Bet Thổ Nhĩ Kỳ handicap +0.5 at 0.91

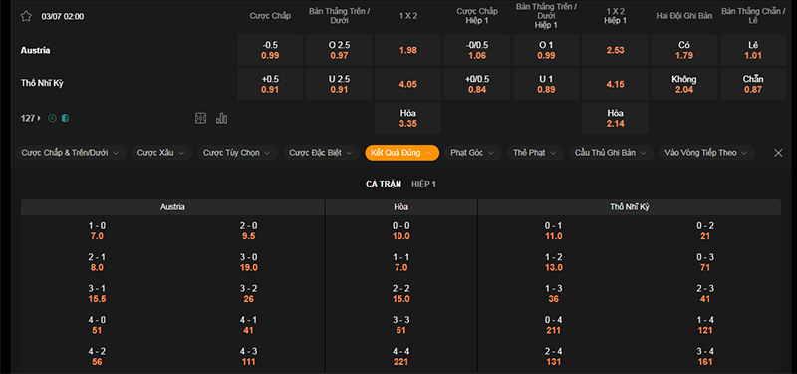[x=270, y=84]
